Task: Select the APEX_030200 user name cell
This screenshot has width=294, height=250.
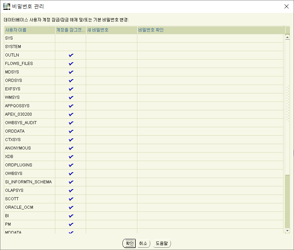Action: point(30,114)
